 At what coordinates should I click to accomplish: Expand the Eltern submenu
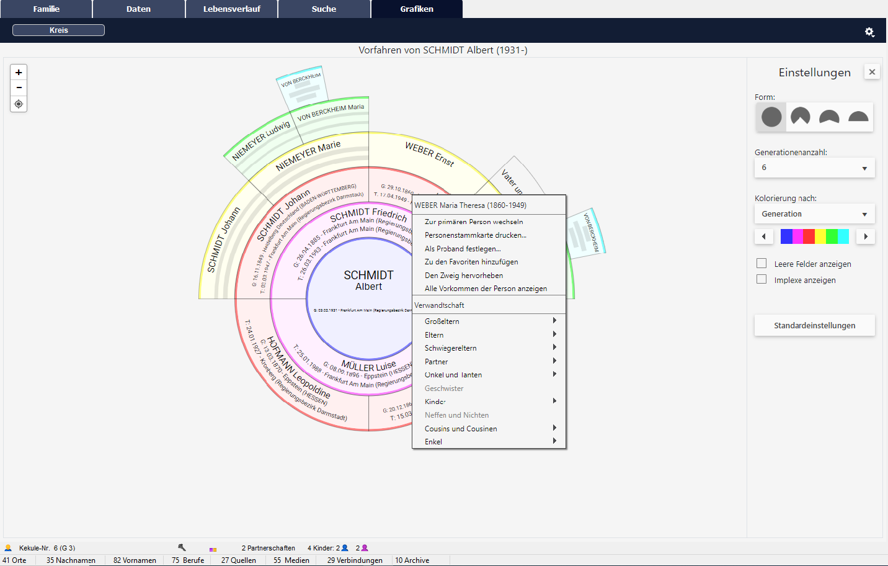pyautogui.click(x=489, y=335)
